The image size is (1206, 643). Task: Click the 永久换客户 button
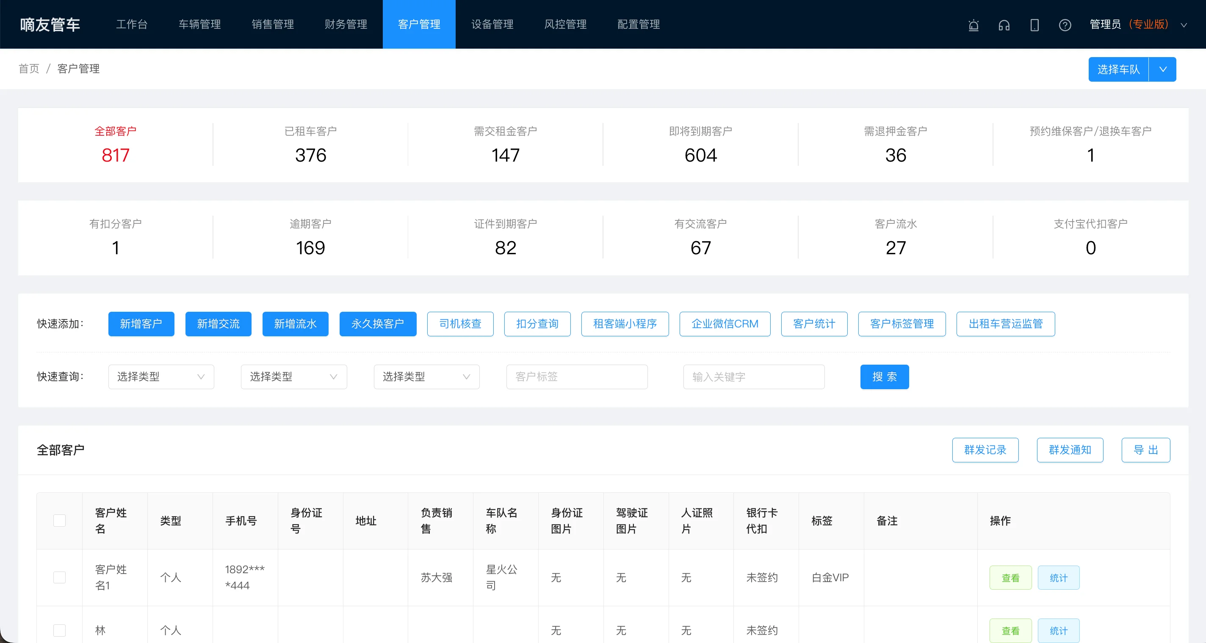[377, 324]
